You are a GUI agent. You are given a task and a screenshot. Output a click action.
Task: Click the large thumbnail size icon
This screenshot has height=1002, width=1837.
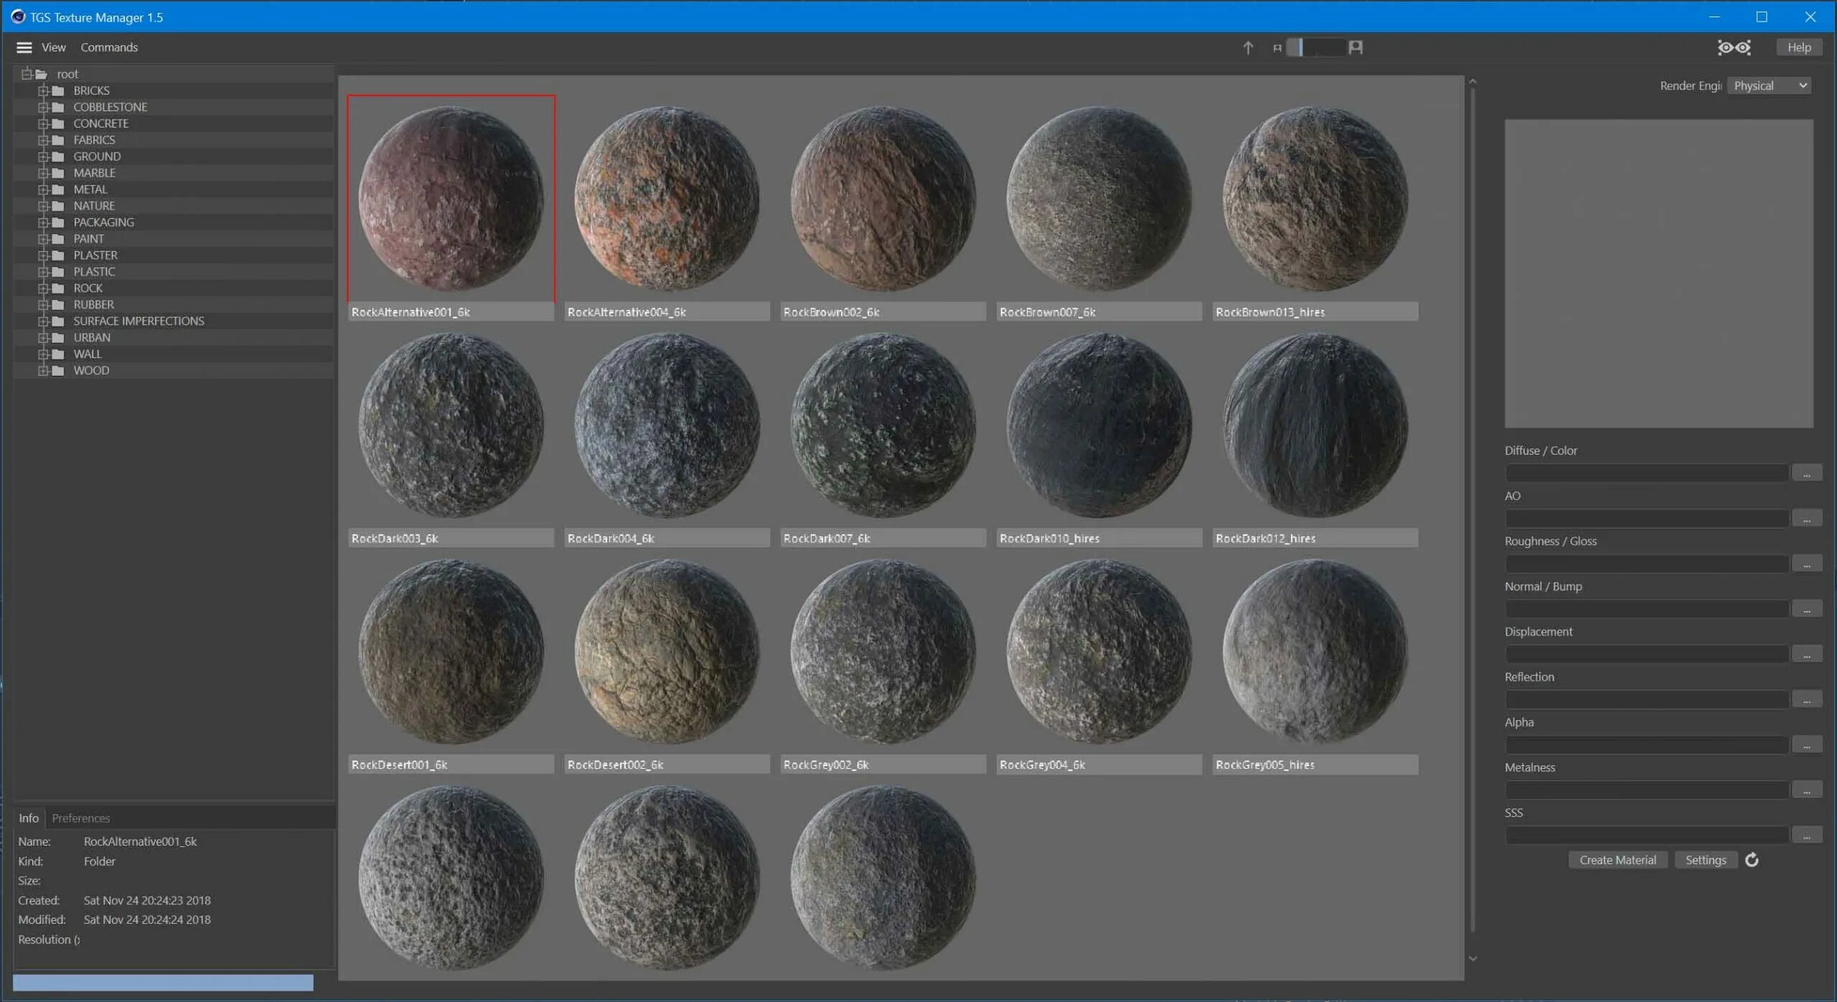tap(1355, 47)
